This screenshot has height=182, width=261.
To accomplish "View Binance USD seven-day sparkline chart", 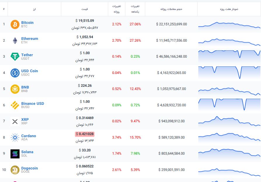I will point(229,105).
